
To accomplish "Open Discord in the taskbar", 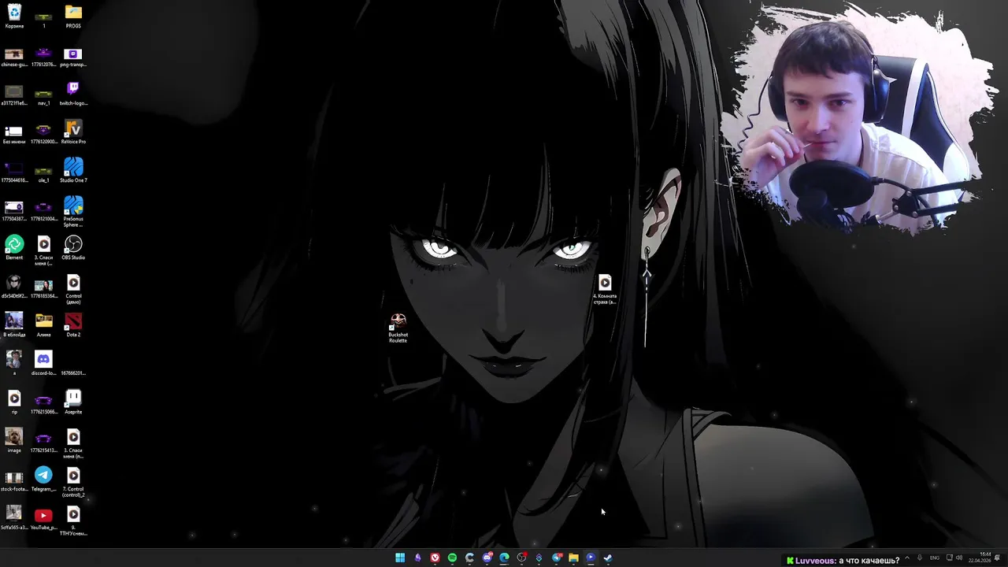I will [487, 558].
